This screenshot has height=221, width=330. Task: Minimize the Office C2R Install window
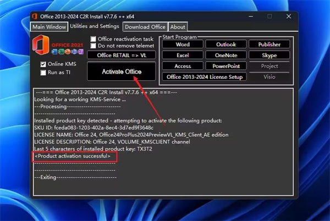[251, 16]
